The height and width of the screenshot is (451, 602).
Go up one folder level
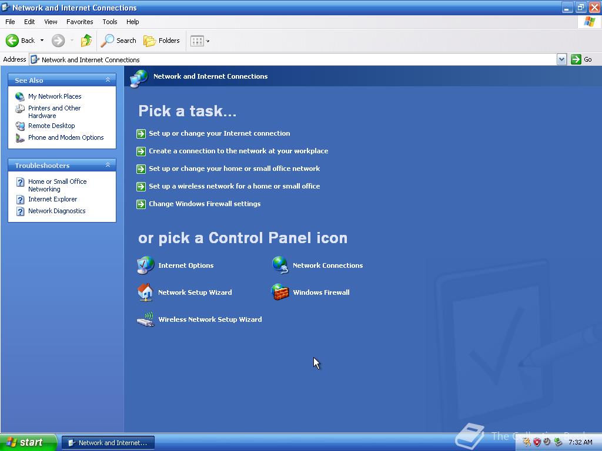coord(86,41)
